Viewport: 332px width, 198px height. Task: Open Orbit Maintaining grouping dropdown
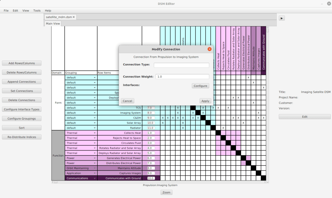pos(81,168)
